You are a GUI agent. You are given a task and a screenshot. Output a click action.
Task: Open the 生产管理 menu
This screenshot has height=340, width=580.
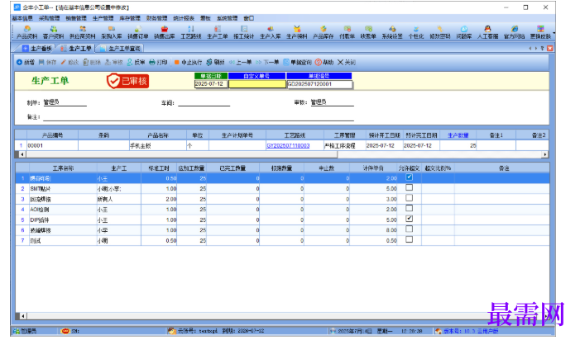point(103,18)
